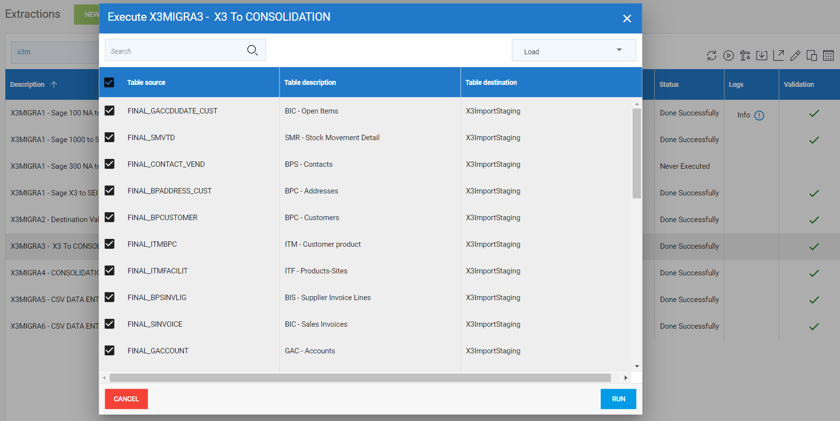The width and height of the screenshot is (840, 421).
Task: Click the import download-arrow icon
Action: (761, 56)
